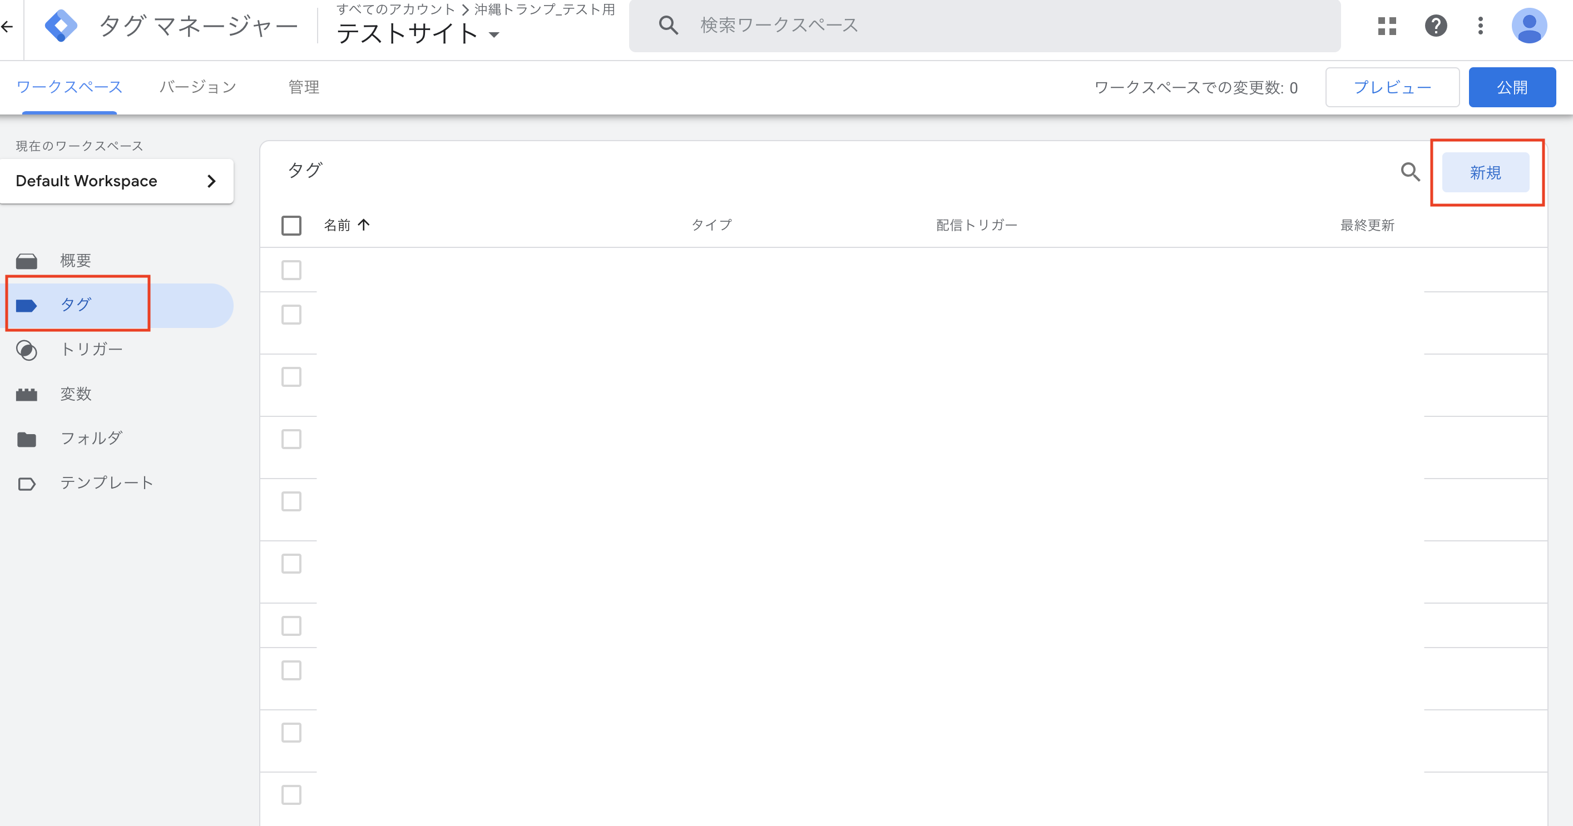1573x826 pixels.
Task: Expand the テストサイト container dropdown
Action: click(494, 35)
